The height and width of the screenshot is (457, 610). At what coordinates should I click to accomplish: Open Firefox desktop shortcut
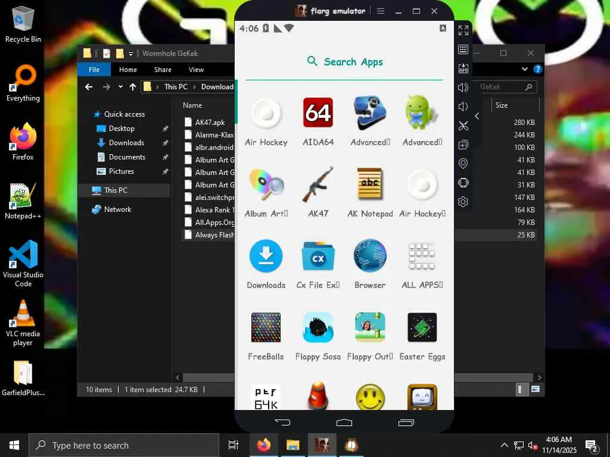coord(23,142)
